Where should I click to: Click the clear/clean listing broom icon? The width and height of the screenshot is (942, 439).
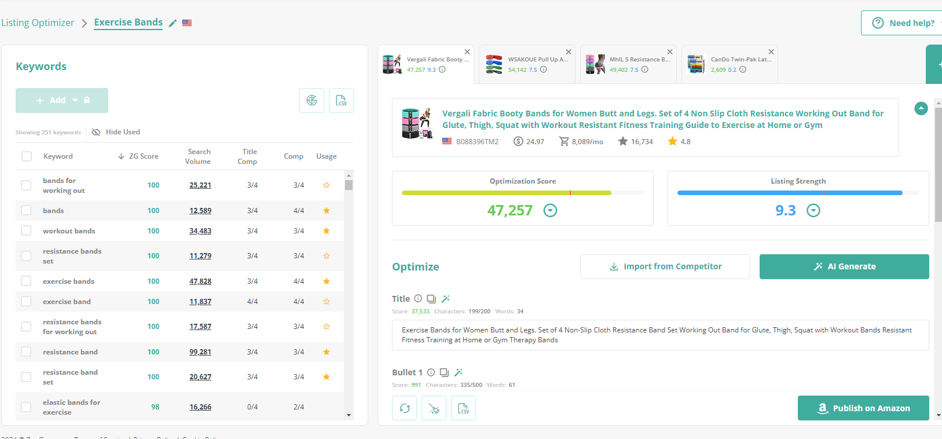pyautogui.click(x=434, y=408)
